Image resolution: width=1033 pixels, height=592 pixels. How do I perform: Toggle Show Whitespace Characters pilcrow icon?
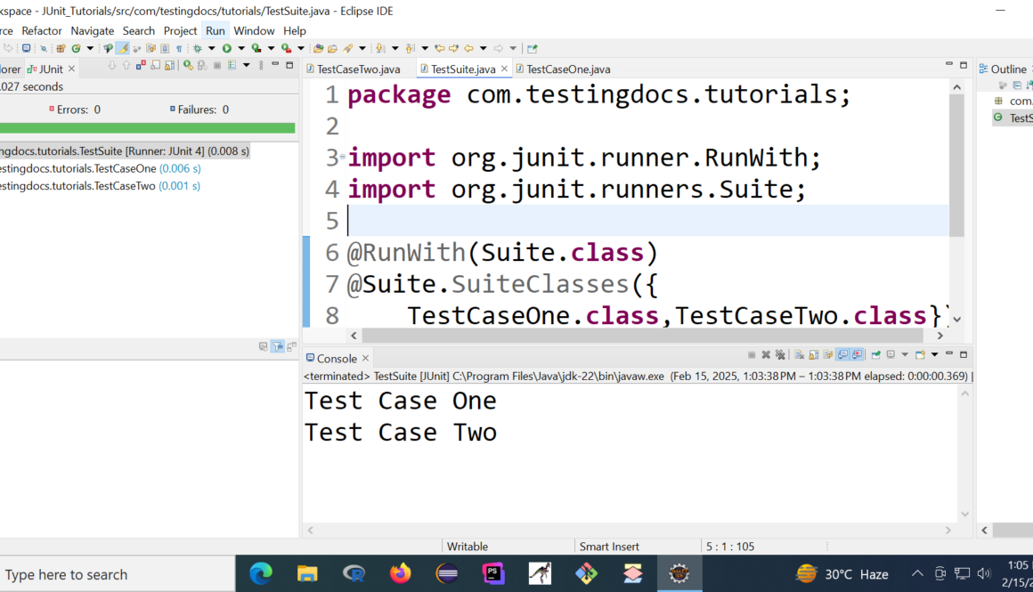(x=179, y=48)
